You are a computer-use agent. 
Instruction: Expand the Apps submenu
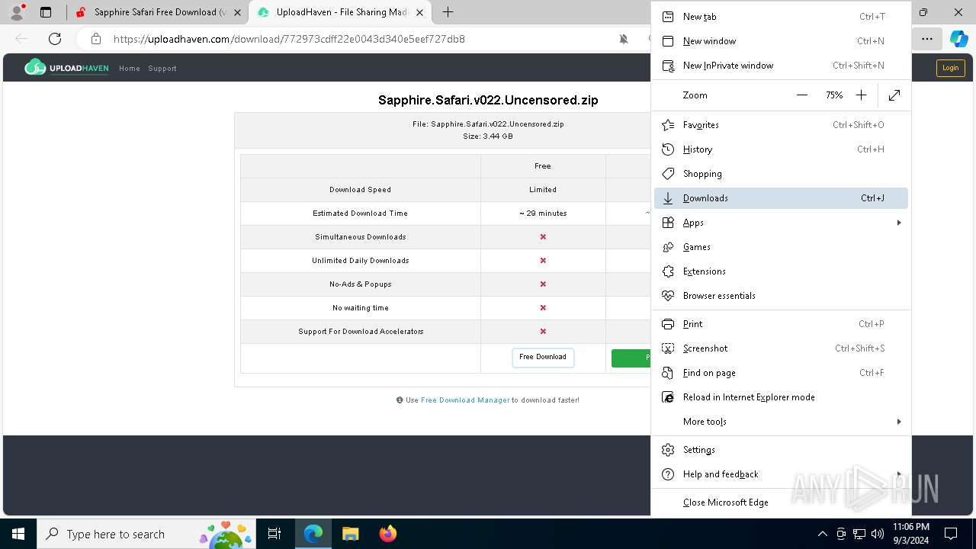coord(781,223)
